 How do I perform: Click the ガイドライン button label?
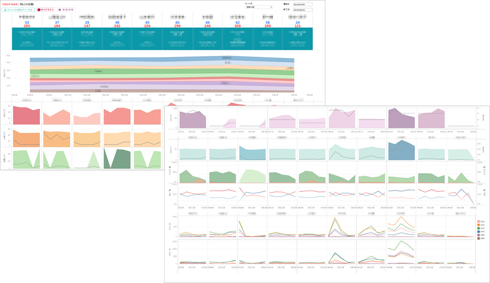coord(47,10)
